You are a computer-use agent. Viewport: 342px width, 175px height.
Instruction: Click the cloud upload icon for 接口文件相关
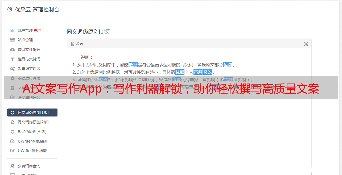click(12, 49)
